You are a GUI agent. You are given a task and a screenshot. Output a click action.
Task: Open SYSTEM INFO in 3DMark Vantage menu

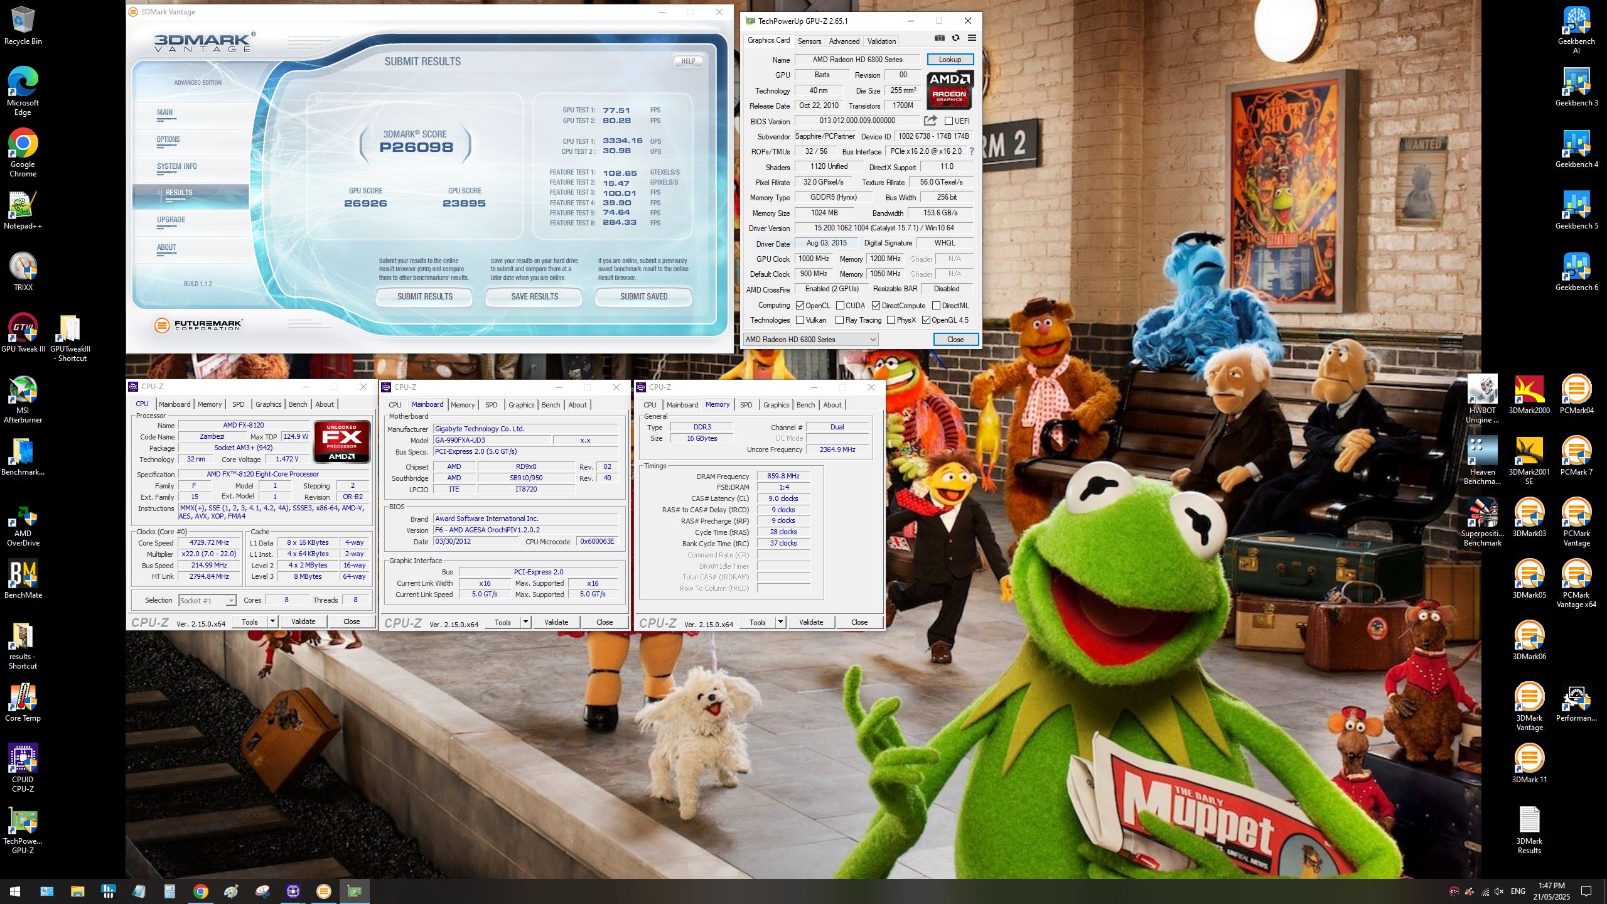pyautogui.click(x=177, y=167)
